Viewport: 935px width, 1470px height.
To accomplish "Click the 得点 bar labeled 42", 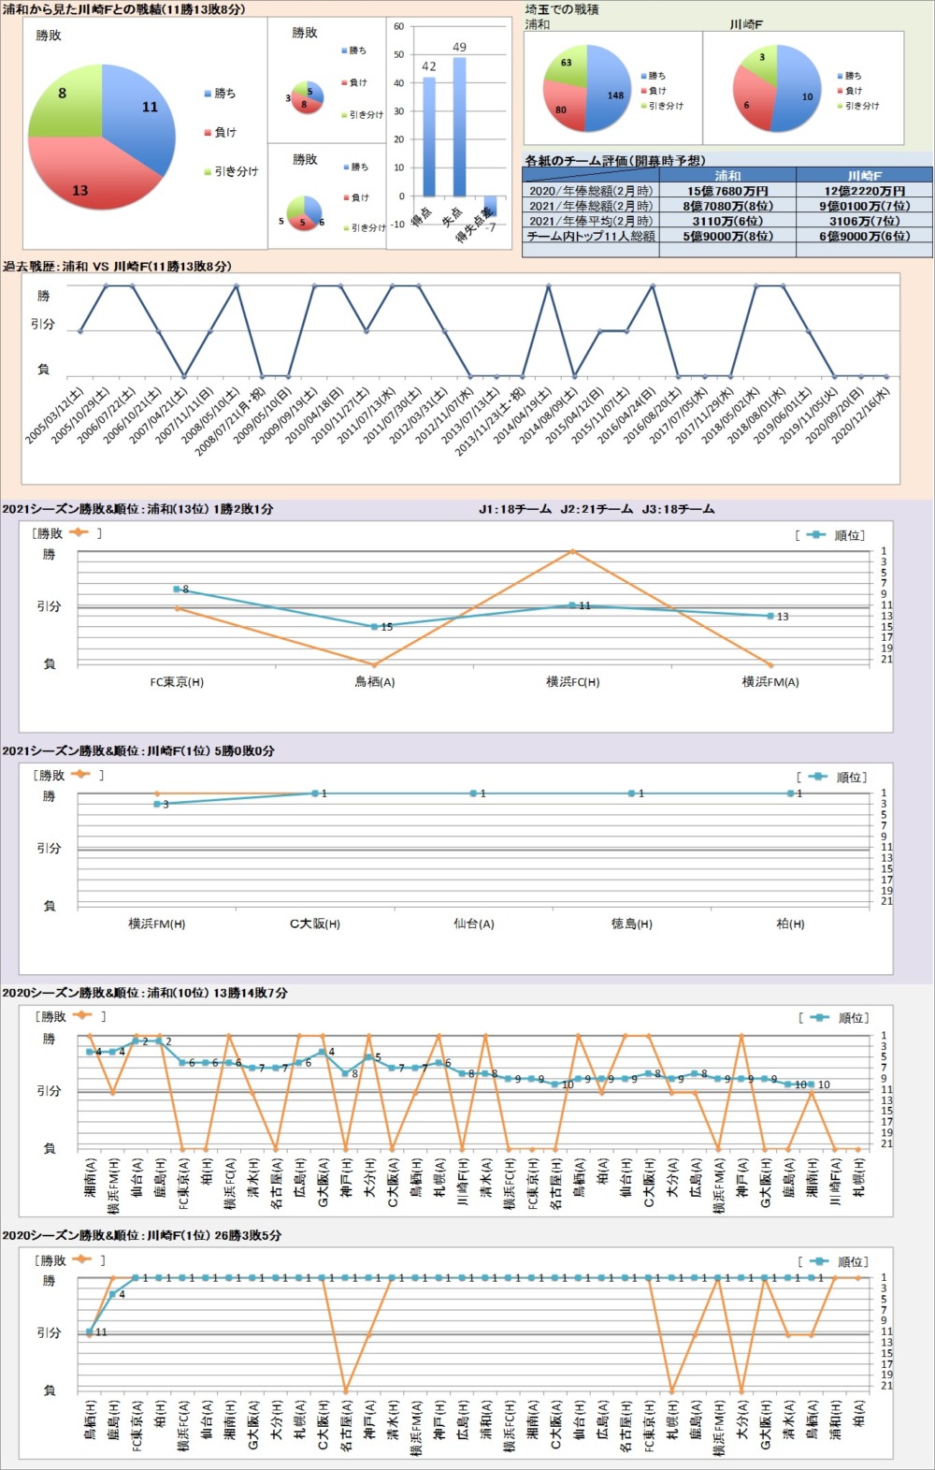I will point(429,137).
